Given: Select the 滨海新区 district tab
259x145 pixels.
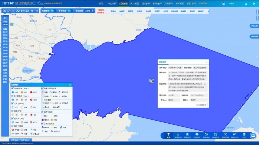Looking at the screenshot, I should [174, 11].
